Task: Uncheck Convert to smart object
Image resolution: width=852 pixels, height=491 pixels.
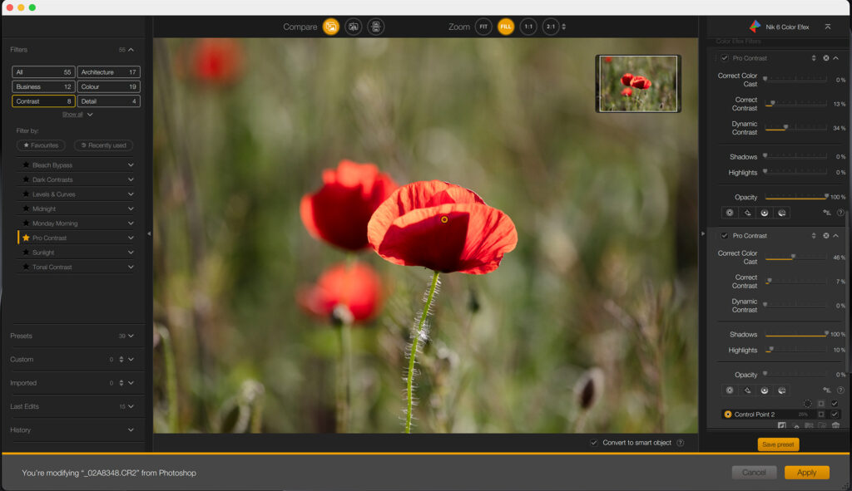Action: 594,443
